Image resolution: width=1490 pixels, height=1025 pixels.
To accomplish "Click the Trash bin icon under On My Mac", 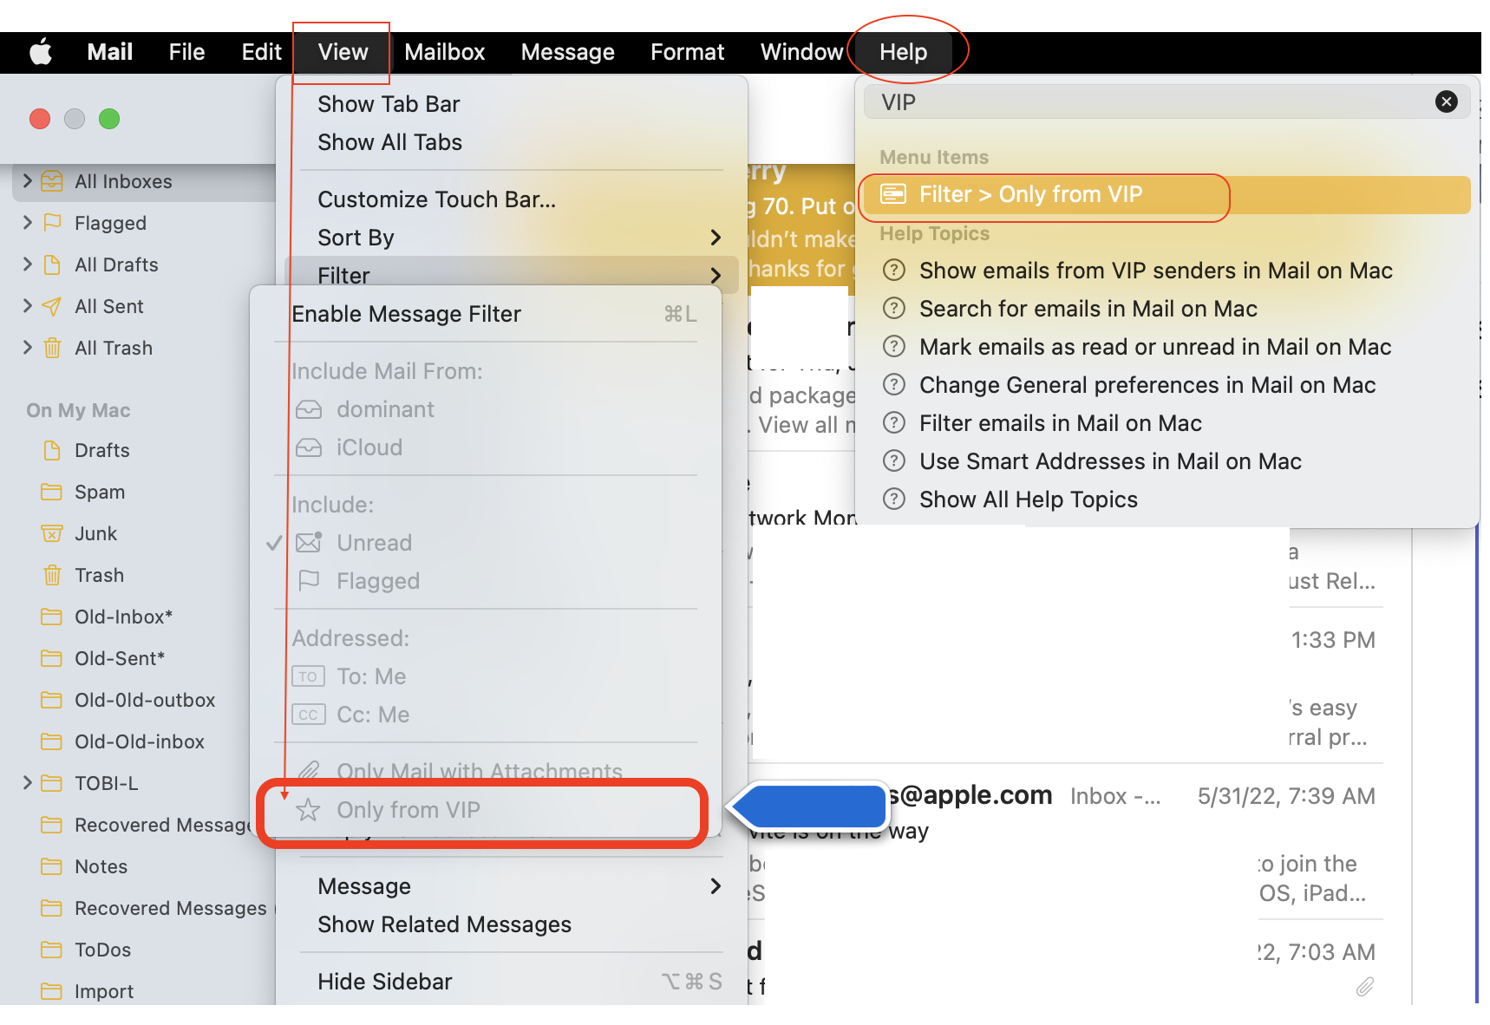I will (x=52, y=575).
